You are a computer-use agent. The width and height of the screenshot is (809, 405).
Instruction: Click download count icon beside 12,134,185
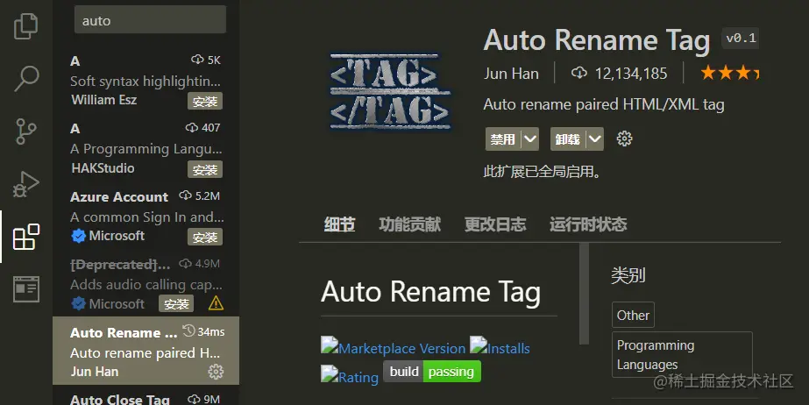578,73
